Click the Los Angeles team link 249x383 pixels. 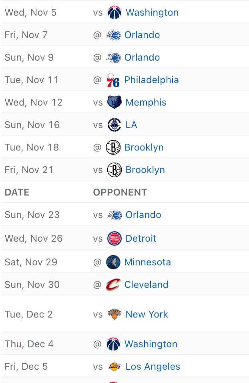tap(153, 367)
